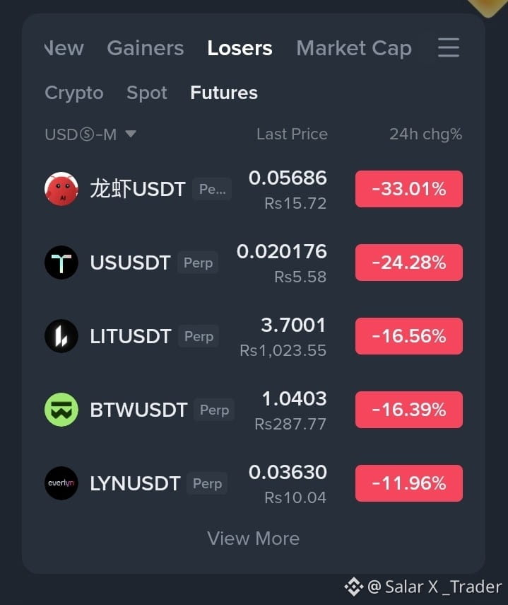Tap the Binance logo beside Salar X_Trader
Screen dimensions: 508x605
[353, 587]
